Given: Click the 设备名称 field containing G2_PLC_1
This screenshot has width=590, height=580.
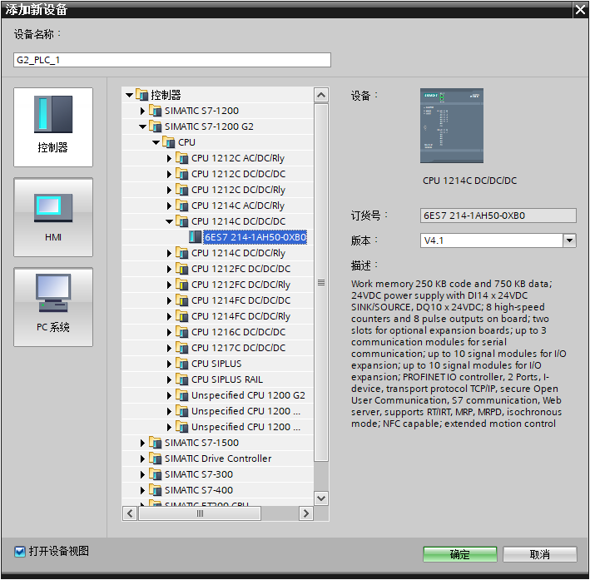Looking at the screenshot, I should (172, 60).
